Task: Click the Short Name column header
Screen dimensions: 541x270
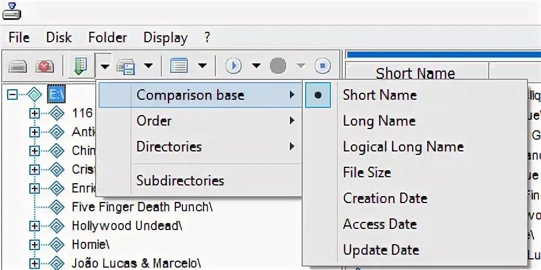Action: point(416,73)
